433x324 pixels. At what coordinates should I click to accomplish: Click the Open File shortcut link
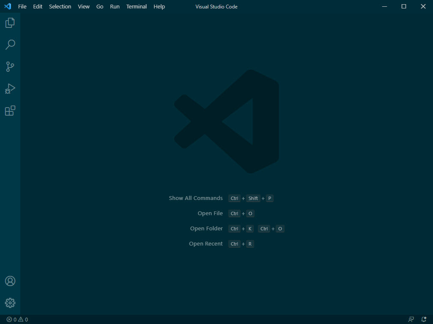(210, 213)
